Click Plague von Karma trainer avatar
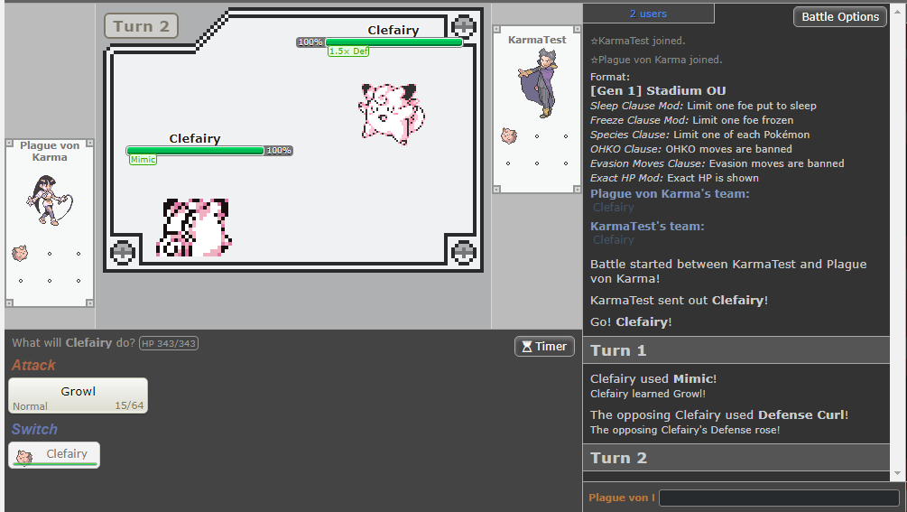This screenshot has width=907, height=512. [x=51, y=200]
